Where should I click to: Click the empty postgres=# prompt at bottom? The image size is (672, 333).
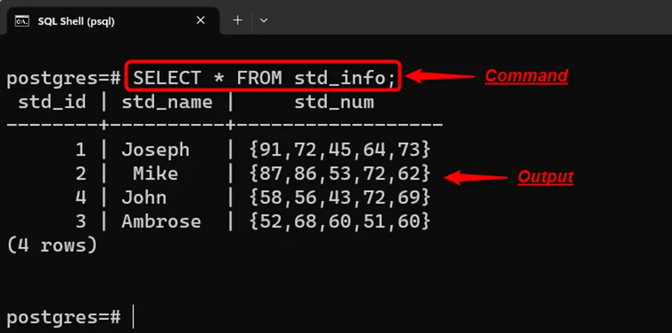click(x=63, y=317)
